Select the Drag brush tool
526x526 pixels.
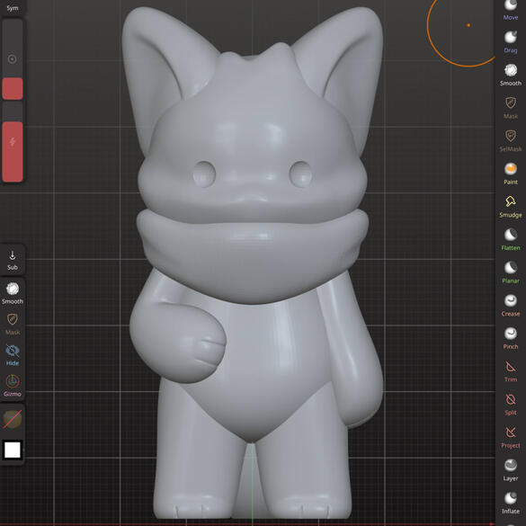510,42
